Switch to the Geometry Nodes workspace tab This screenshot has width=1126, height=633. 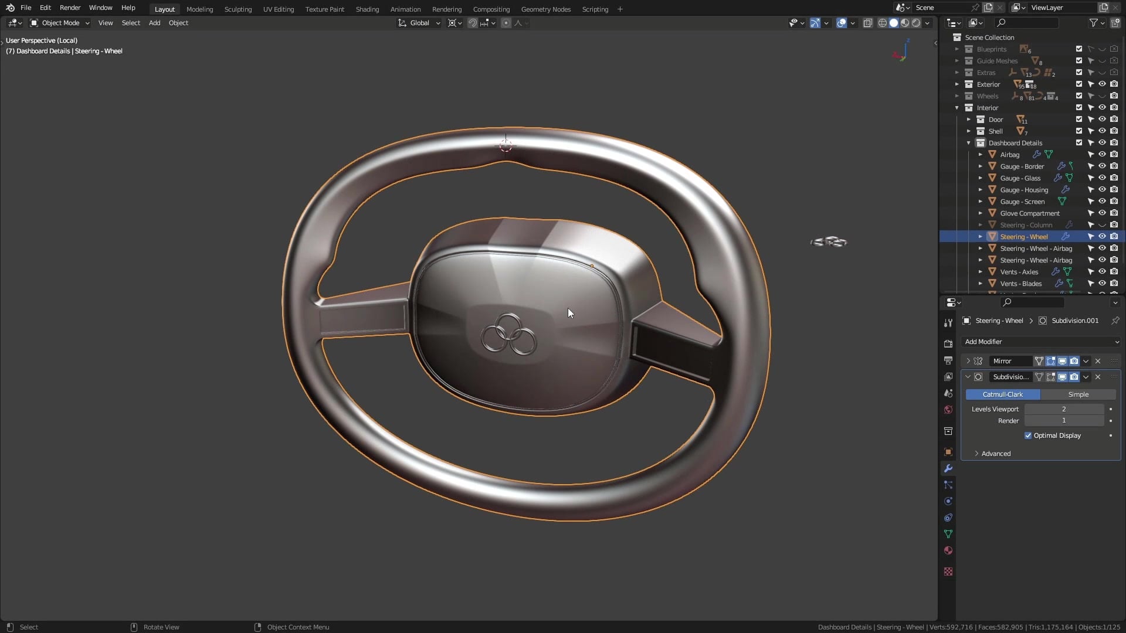545,9
